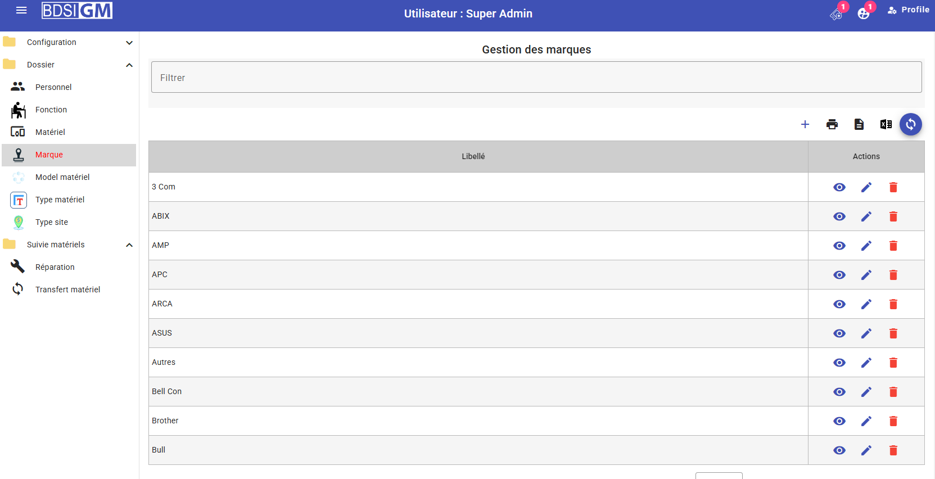
Task: View details of Bull
Action: click(x=839, y=450)
